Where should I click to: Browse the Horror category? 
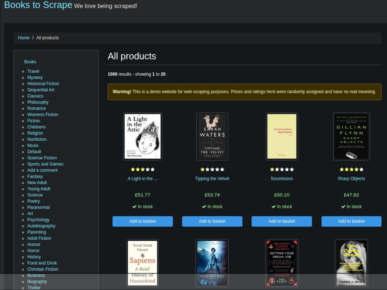tap(33, 251)
